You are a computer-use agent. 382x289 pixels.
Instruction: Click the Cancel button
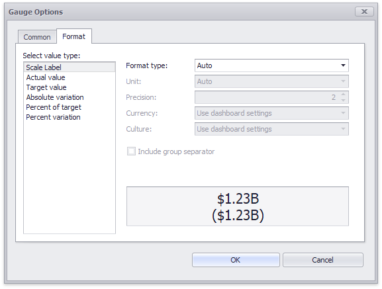323,260
